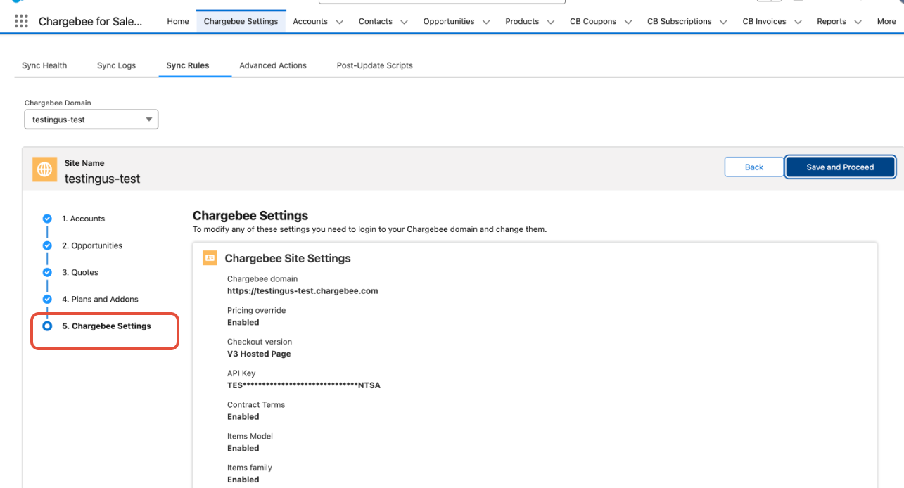Expand the CB Subscriptions chevron
This screenshot has width=904, height=488.
(724, 22)
